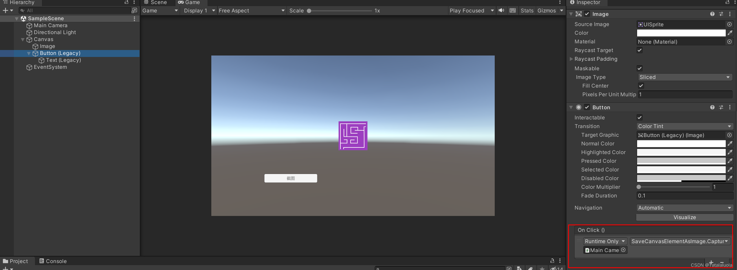
Task: Open the Main Camera object picker in On Click
Action: 624,250
